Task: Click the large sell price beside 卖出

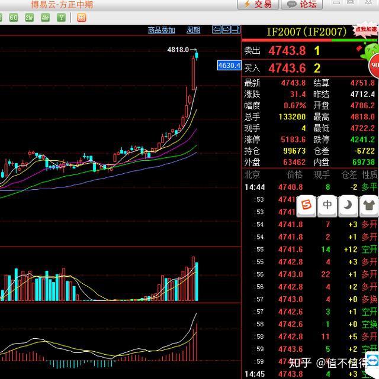Action: click(287, 51)
